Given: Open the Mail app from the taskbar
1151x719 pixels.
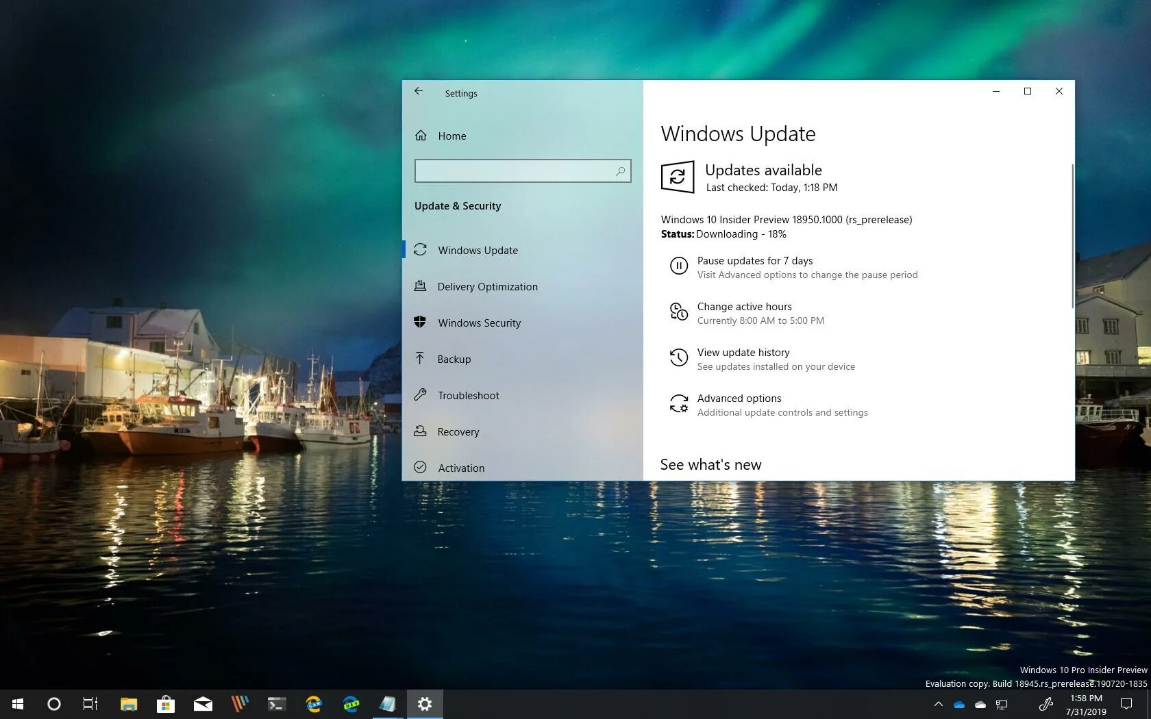Looking at the screenshot, I should click(x=203, y=704).
